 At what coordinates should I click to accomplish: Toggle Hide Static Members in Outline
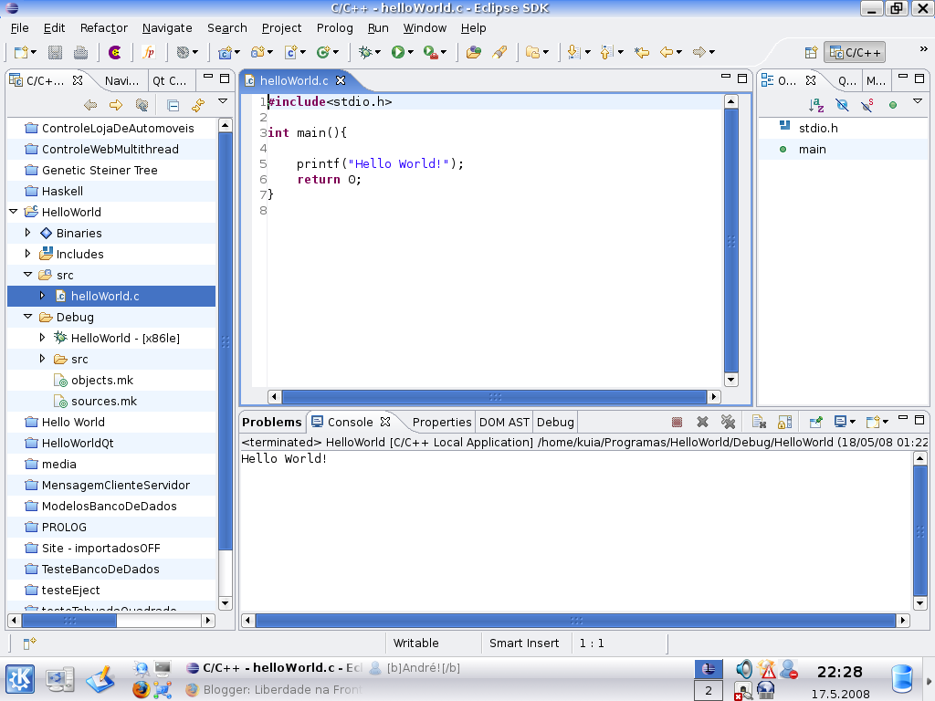[867, 106]
